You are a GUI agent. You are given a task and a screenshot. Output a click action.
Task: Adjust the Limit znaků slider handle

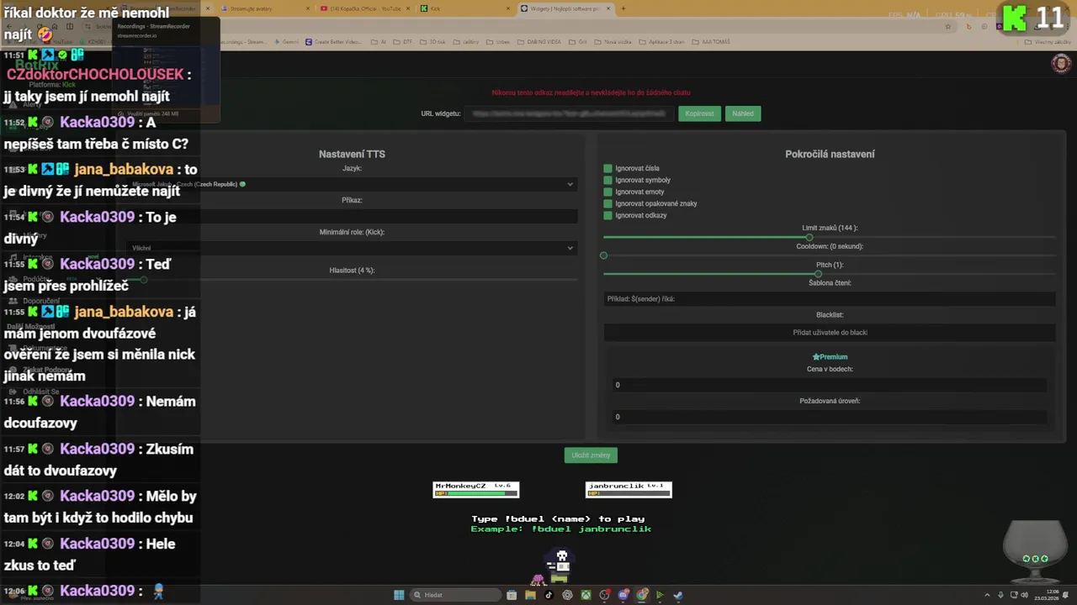(x=809, y=237)
